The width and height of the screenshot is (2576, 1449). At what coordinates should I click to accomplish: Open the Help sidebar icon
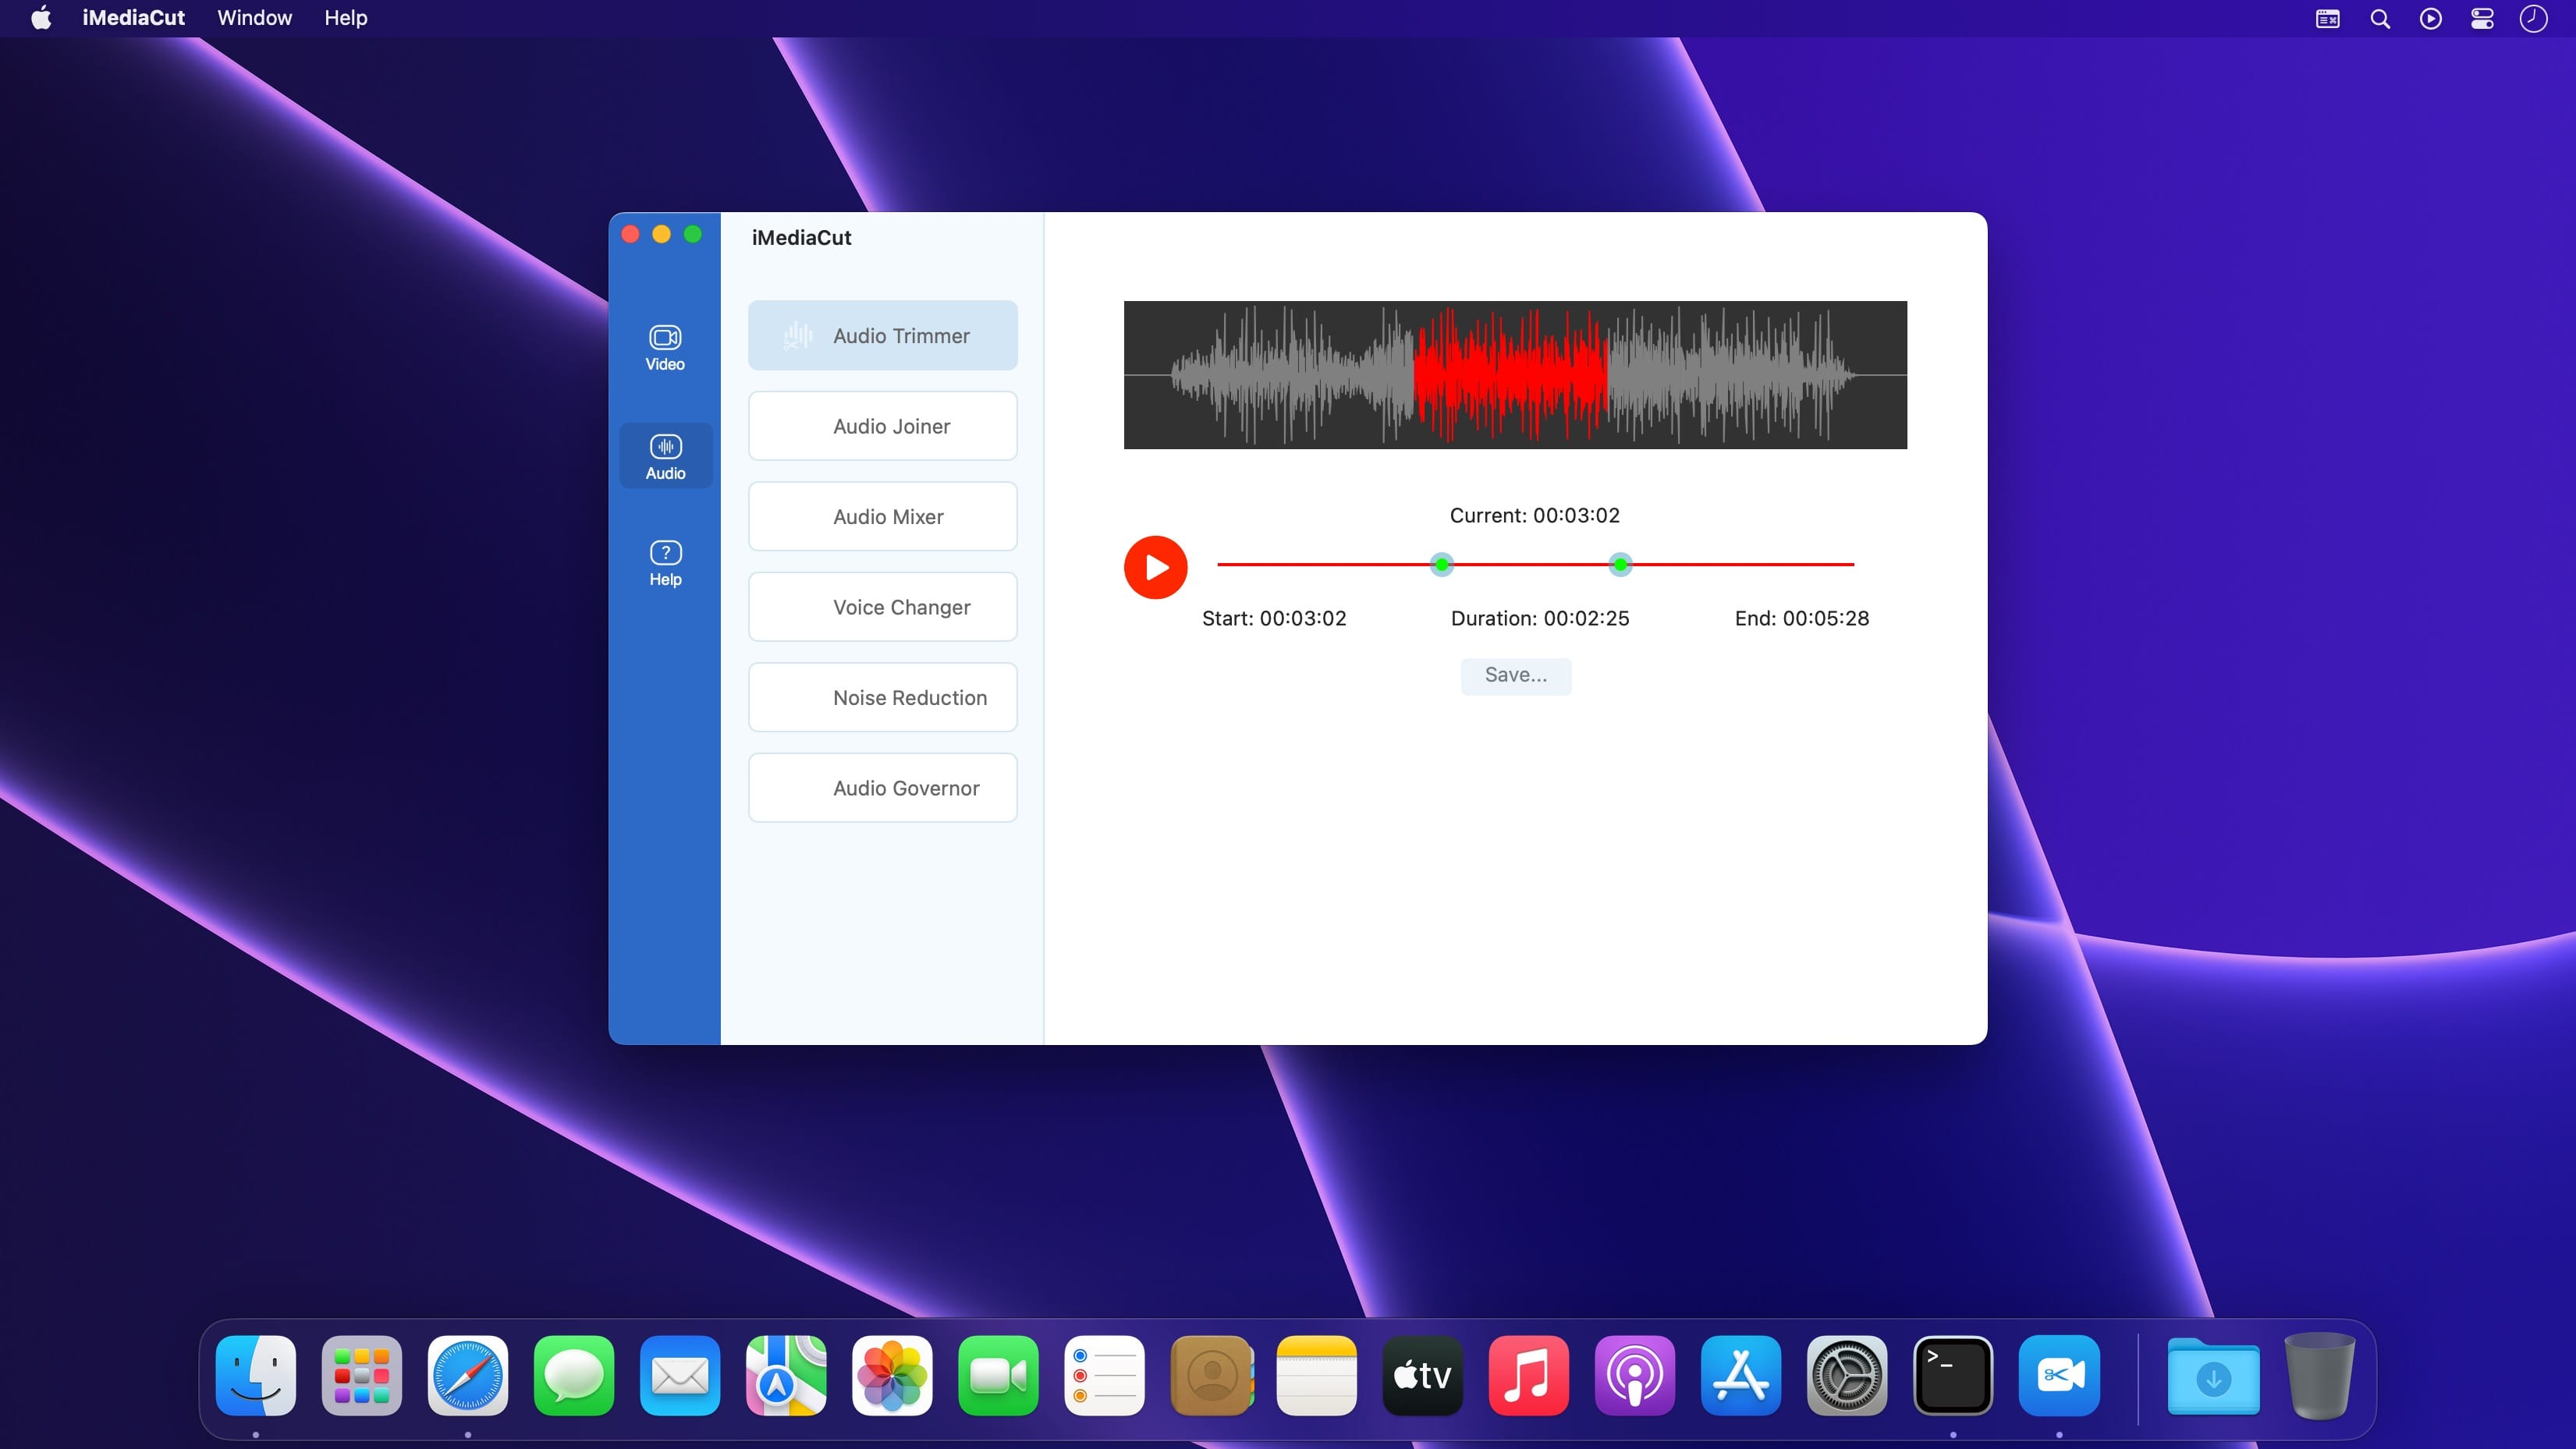pos(665,563)
